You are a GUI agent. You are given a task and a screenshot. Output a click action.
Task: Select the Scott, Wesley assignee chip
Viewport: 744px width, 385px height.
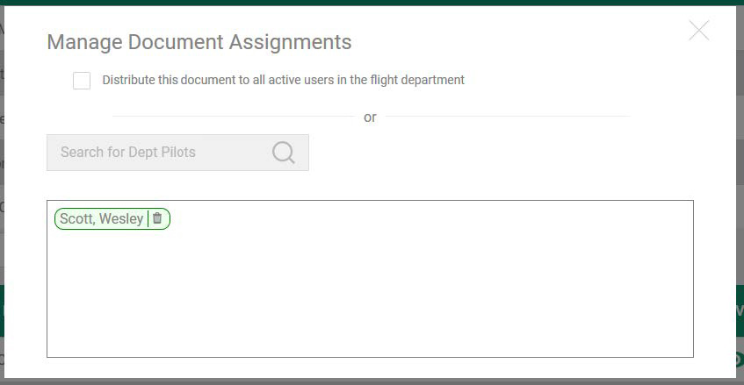[112, 218]
